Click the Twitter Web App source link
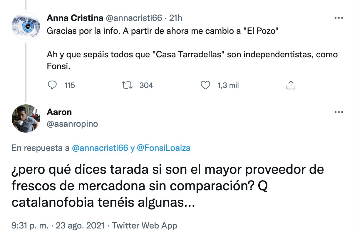 [x=145, y=226]
